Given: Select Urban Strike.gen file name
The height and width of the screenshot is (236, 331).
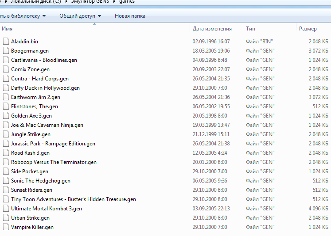Looking at the screenshot, I should [x=30, y=218].
